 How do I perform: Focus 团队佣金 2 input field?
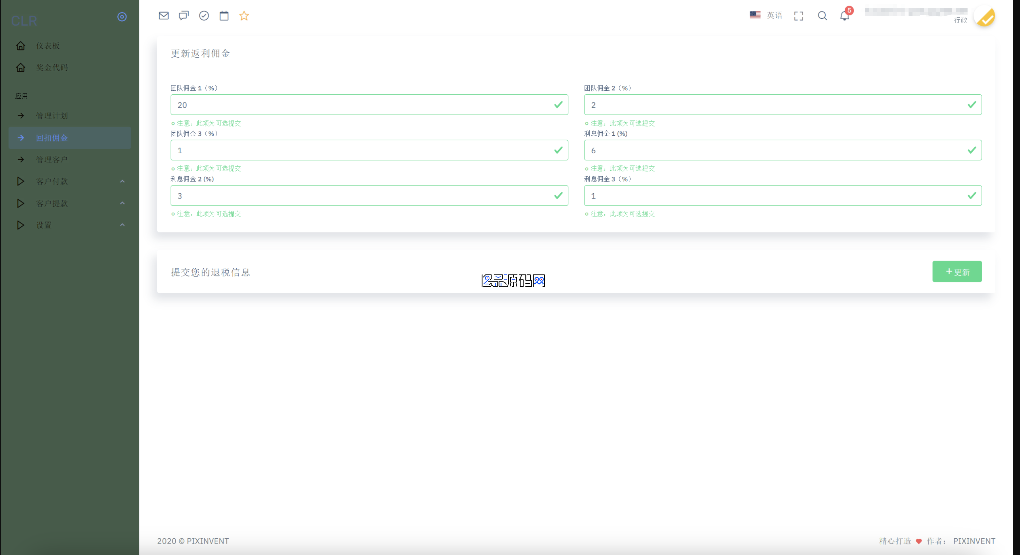[x=782, y=105]
